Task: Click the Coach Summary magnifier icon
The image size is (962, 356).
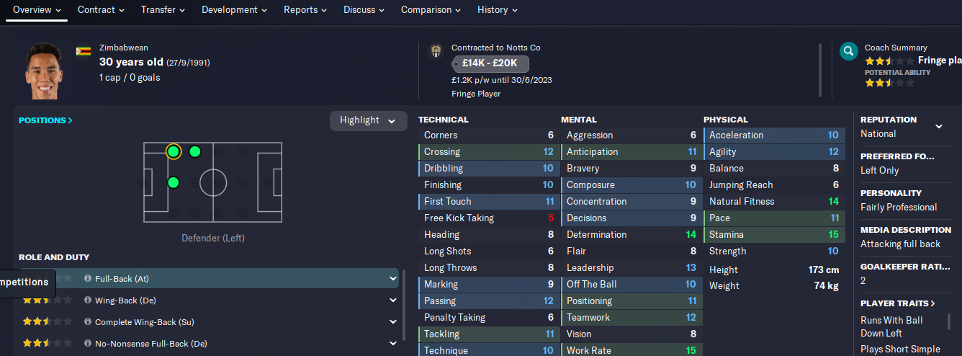Action: click(x=849, y=51)
